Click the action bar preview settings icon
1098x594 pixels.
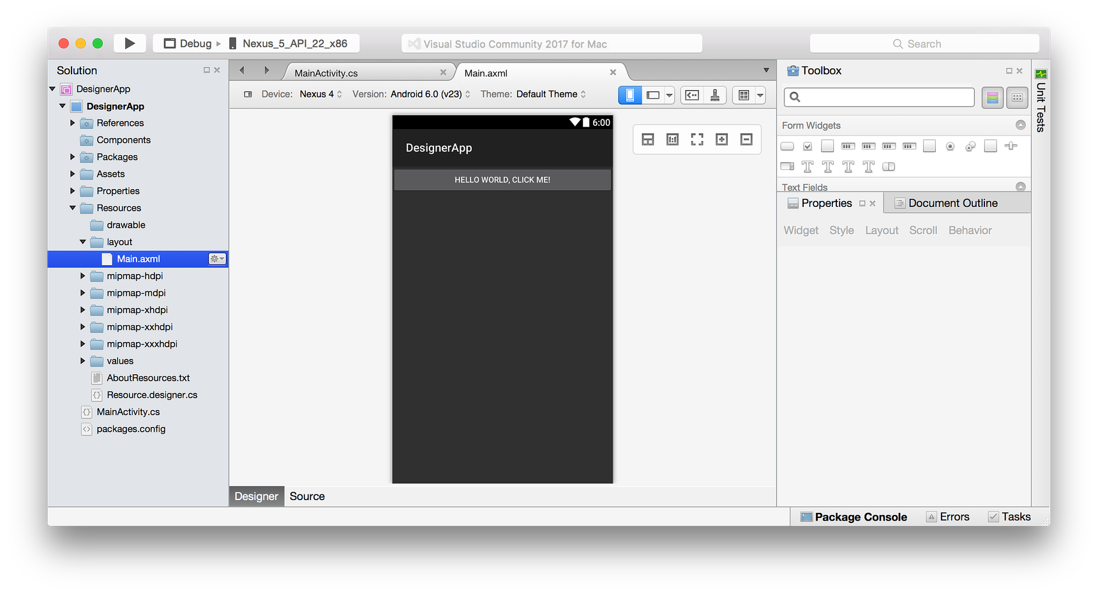click(692, 95)
